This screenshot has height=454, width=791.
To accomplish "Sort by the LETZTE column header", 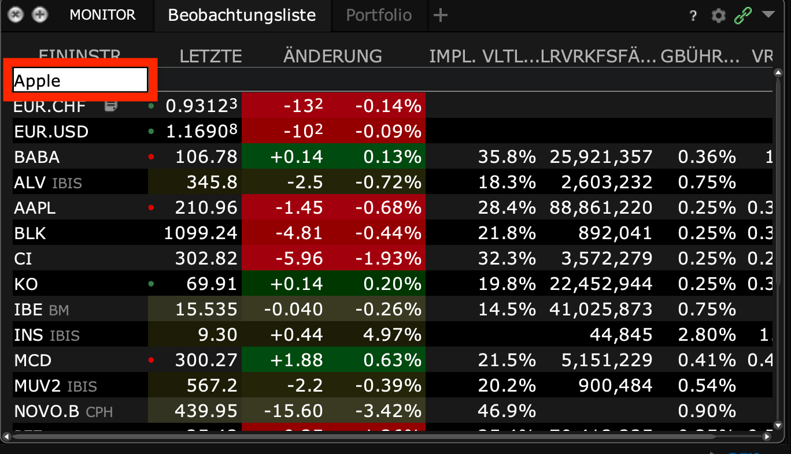I will (211, 56).
